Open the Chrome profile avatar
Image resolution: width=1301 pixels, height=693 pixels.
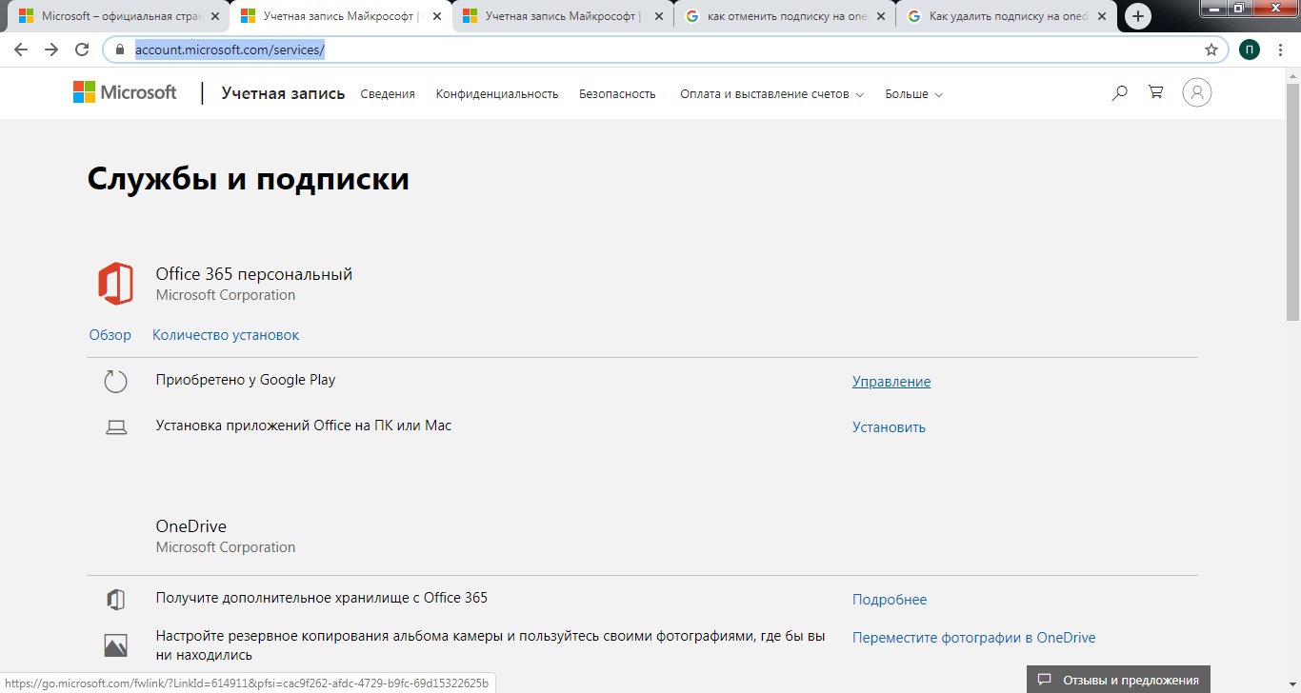click(1250, 49)
